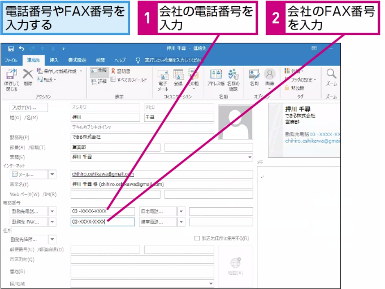Click the 名 field containing 千尋
385x289 pixels.
coord(179,117)
